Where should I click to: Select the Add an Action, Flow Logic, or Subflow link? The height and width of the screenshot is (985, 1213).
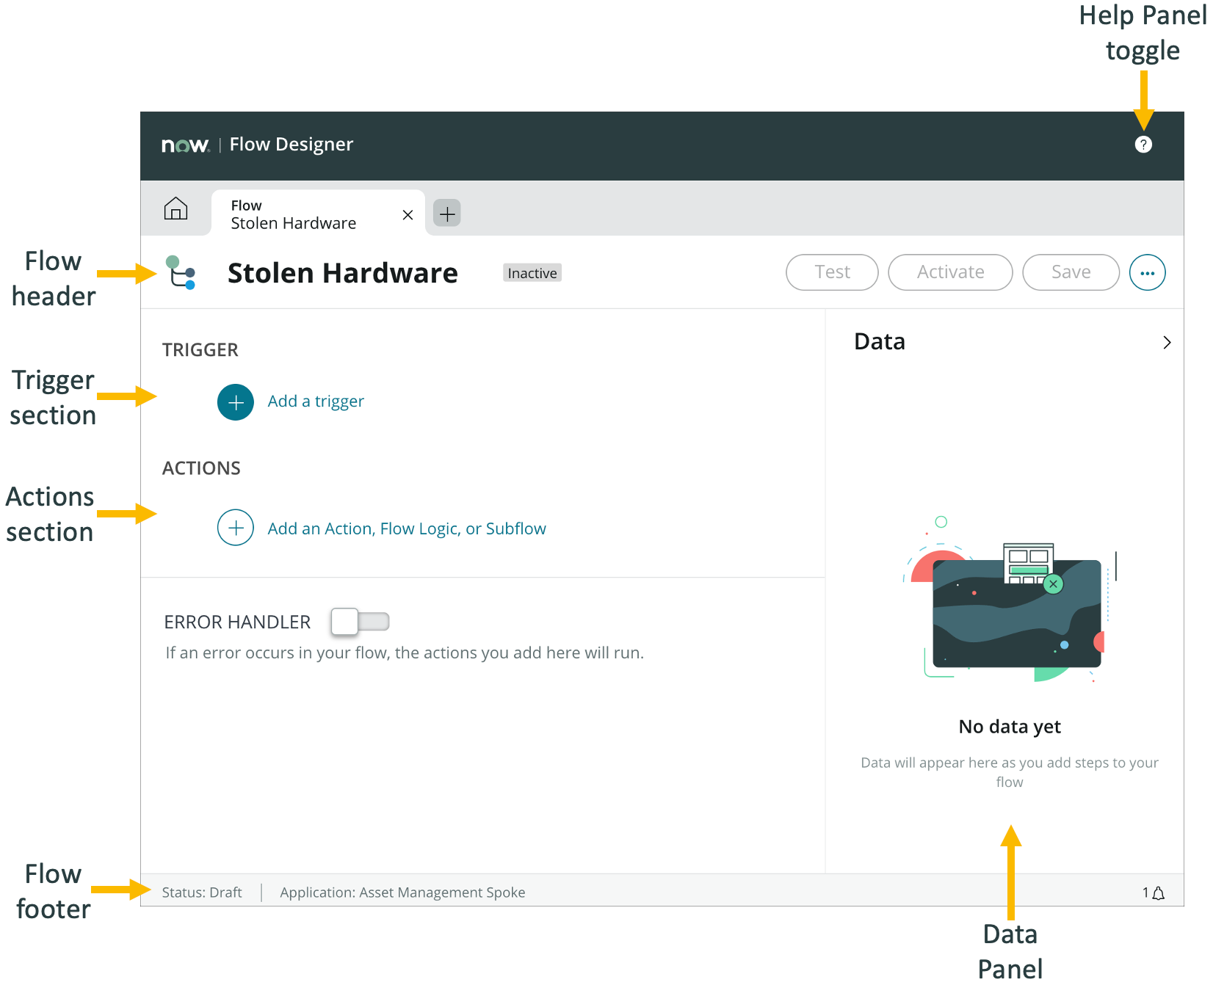pos(405,528)
